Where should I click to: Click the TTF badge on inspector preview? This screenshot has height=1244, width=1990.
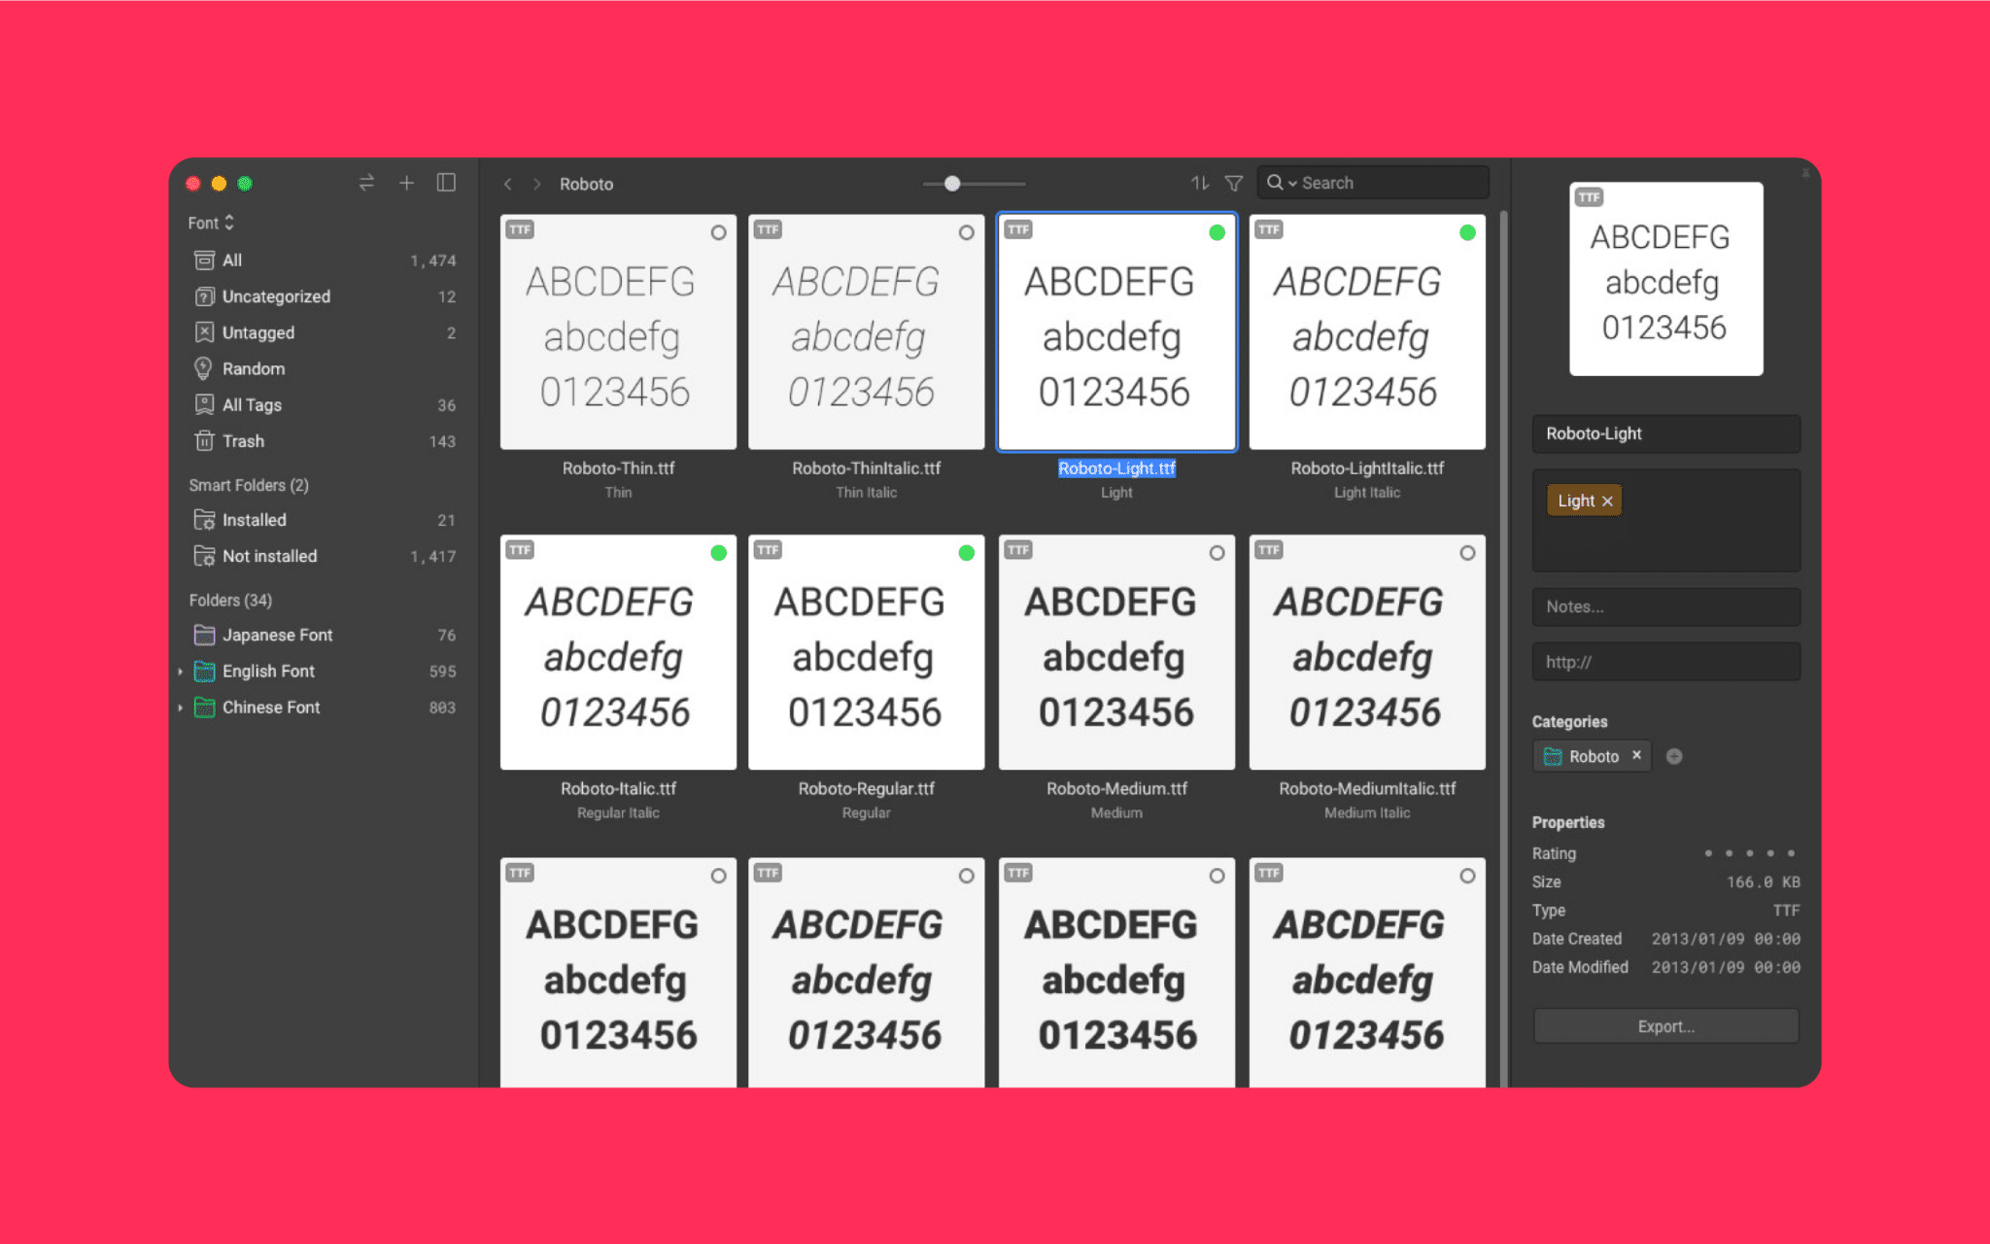tap(1589, 197)
